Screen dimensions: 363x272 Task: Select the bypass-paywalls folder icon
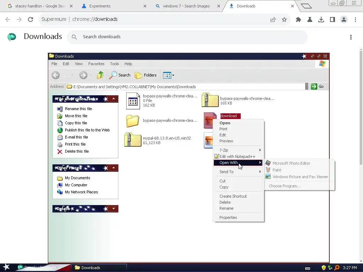(133, 121)
